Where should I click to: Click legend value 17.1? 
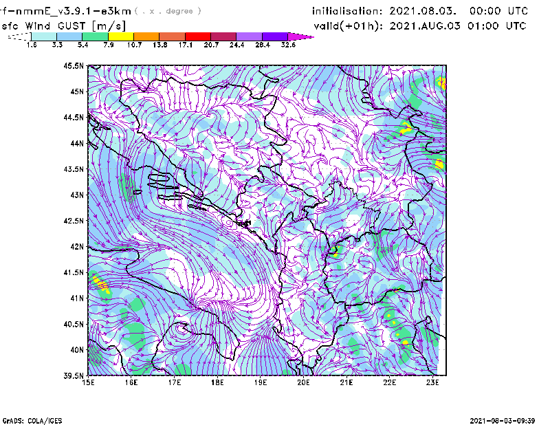[x=186, y=45]
